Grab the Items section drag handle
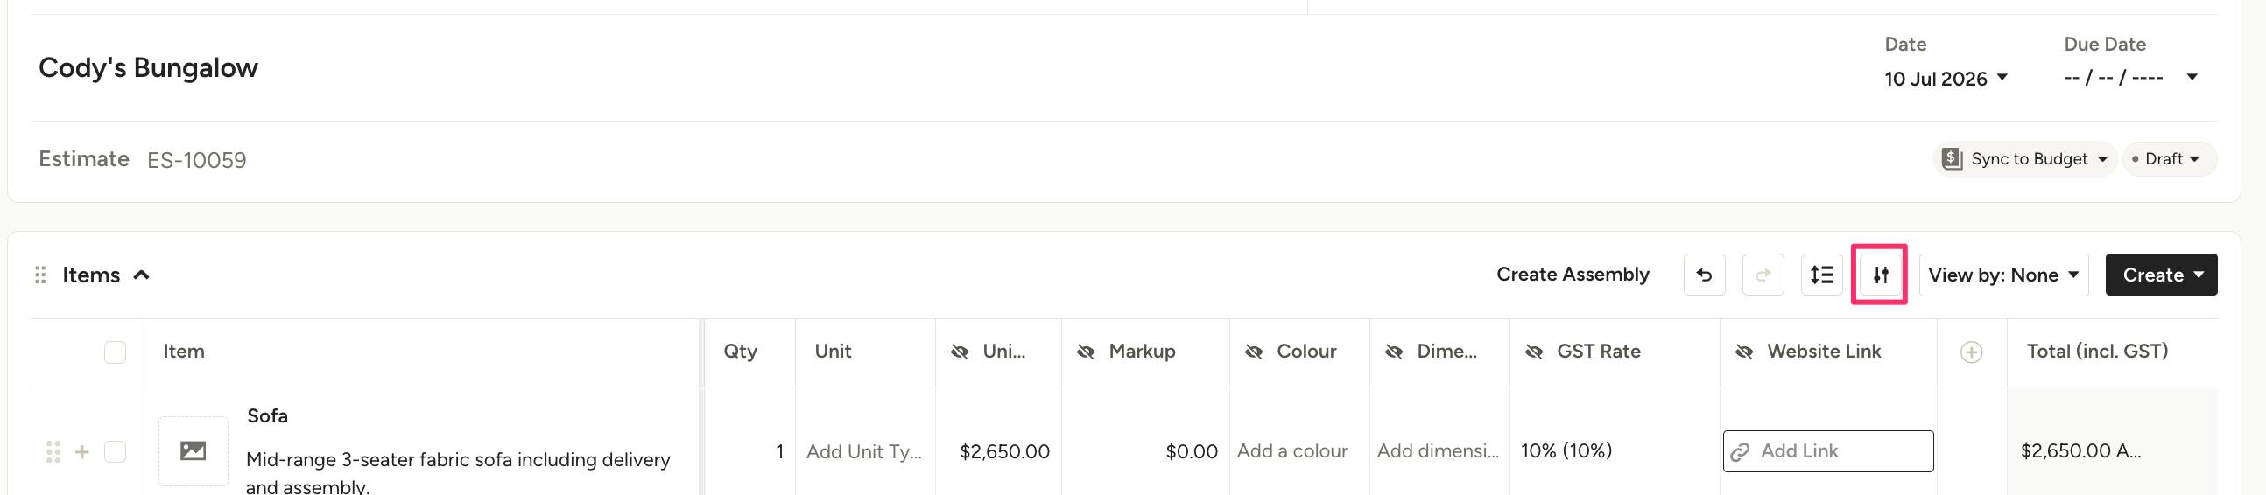The image size is (2266, 495). (x=39, y=275)
